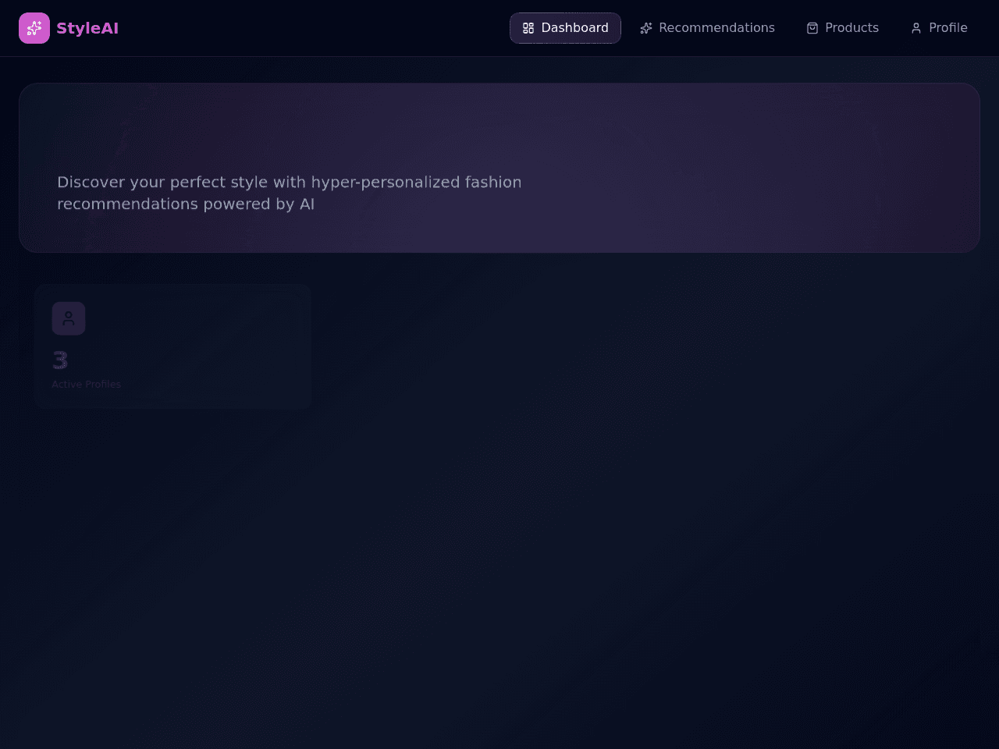Open the StyleAI home link text

[87, 28]
